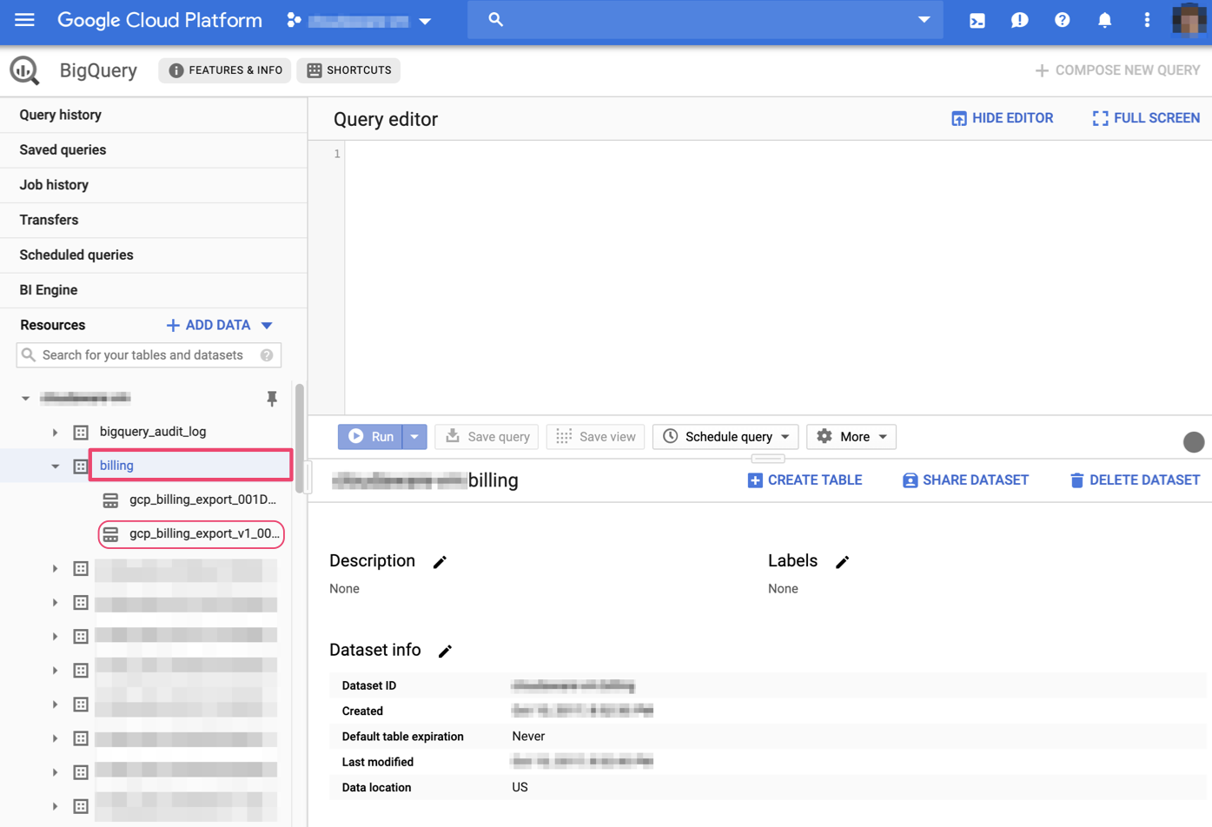Click Compose New Query
This screenshot has width=1212, height=827.
click(x=1117, y=70)
